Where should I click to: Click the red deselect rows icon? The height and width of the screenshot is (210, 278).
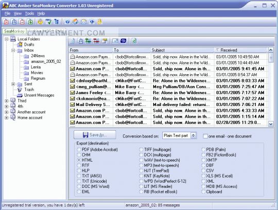click(x=96, y=41)
